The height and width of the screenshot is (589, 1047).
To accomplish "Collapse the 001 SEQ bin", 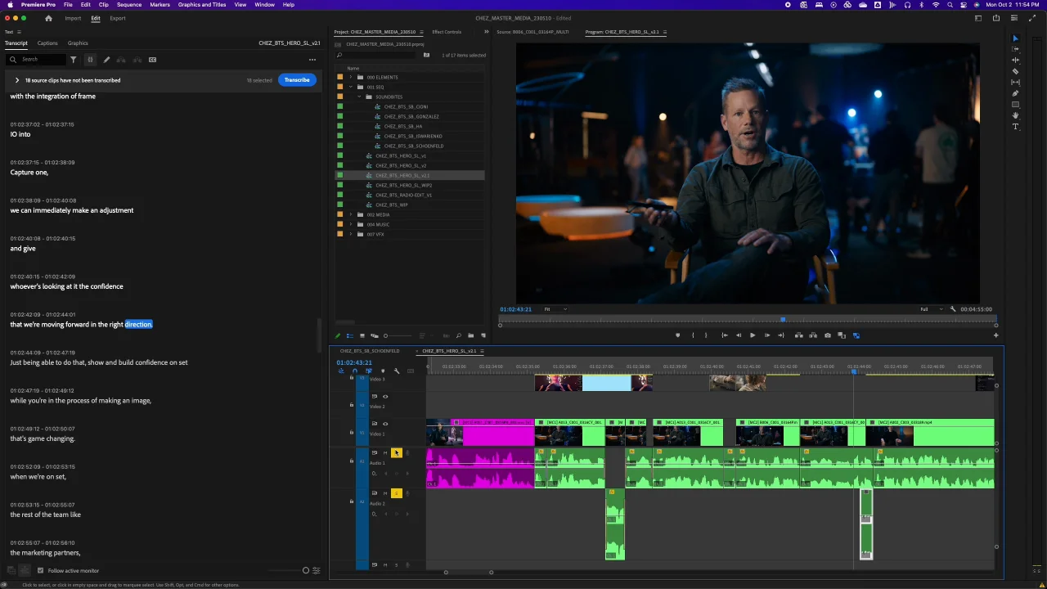I will coord(351,87).
